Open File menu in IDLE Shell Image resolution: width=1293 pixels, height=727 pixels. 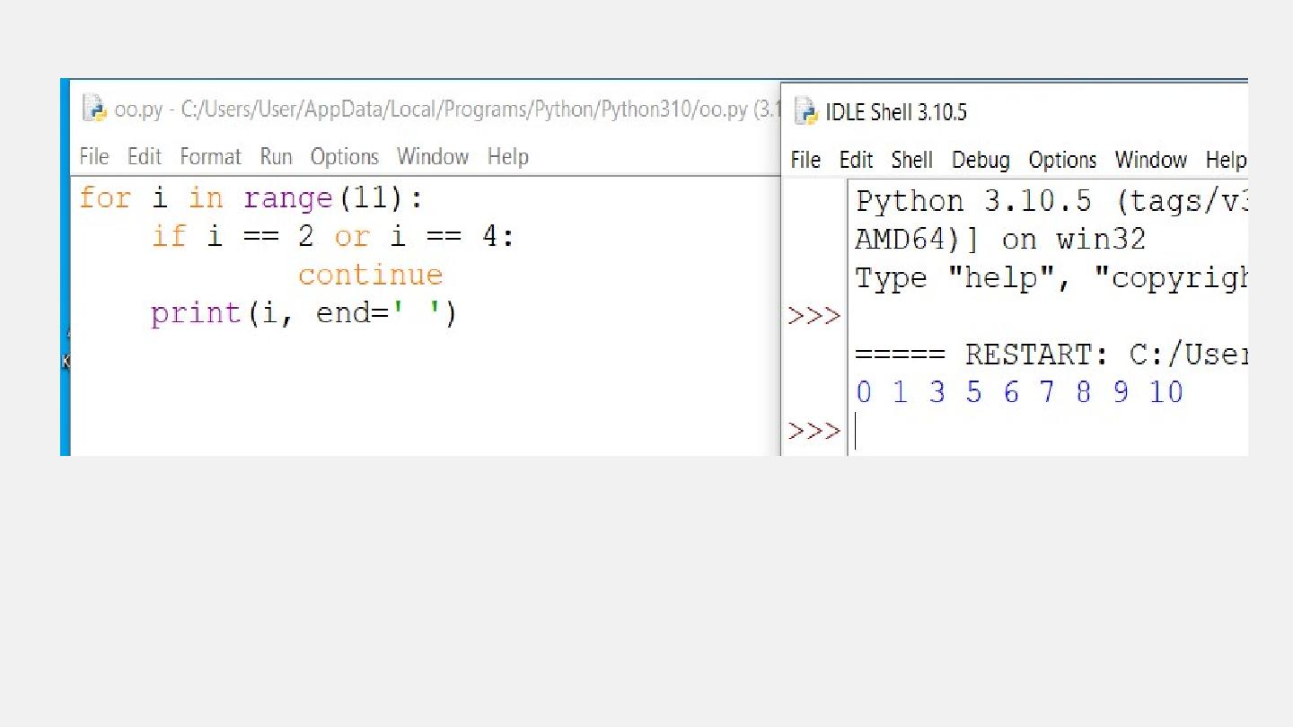tap(805, 160)
